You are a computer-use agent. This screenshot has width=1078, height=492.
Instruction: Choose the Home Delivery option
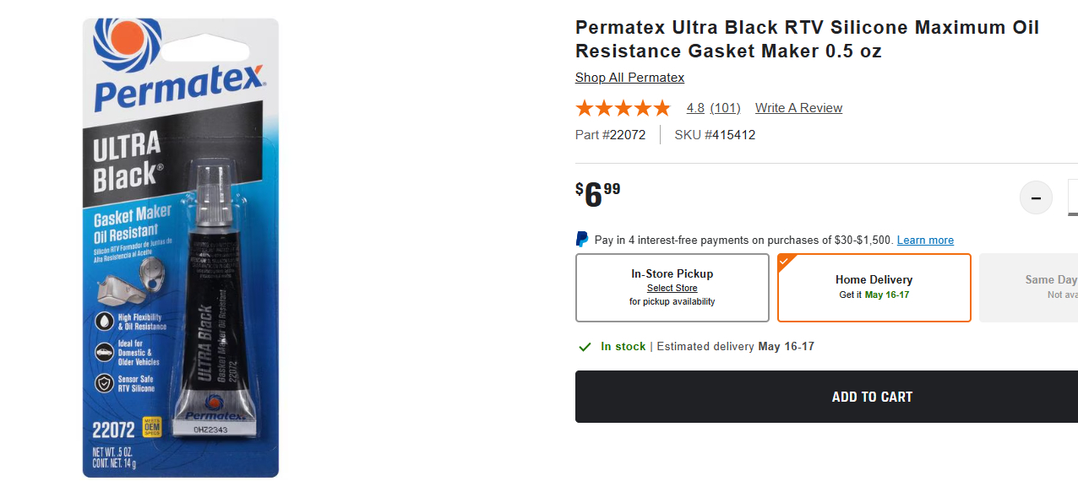(874, 288)
